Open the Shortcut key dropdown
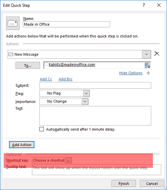The image size is (167, 190). (68, 160)
